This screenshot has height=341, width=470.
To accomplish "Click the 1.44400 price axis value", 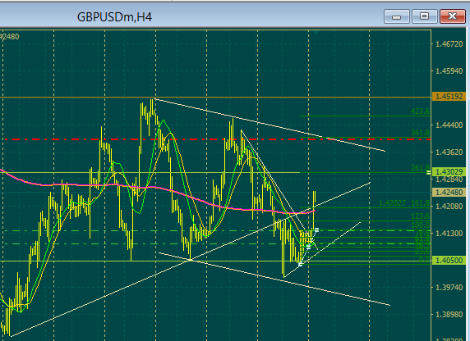I will pyautogui.click(x=449, y=125).
